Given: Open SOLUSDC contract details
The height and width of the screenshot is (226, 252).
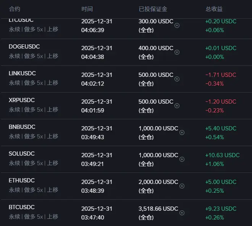Looking at the screenshot, I should (x=22, y=154).
